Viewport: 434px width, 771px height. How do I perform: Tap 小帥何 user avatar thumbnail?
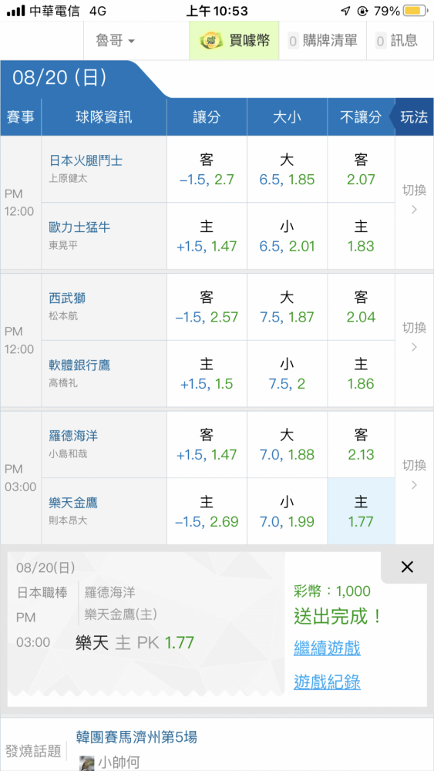(x=86, y=763)
